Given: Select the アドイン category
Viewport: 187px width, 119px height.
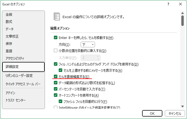Looking at the screenshot, I should coord(23,93).
